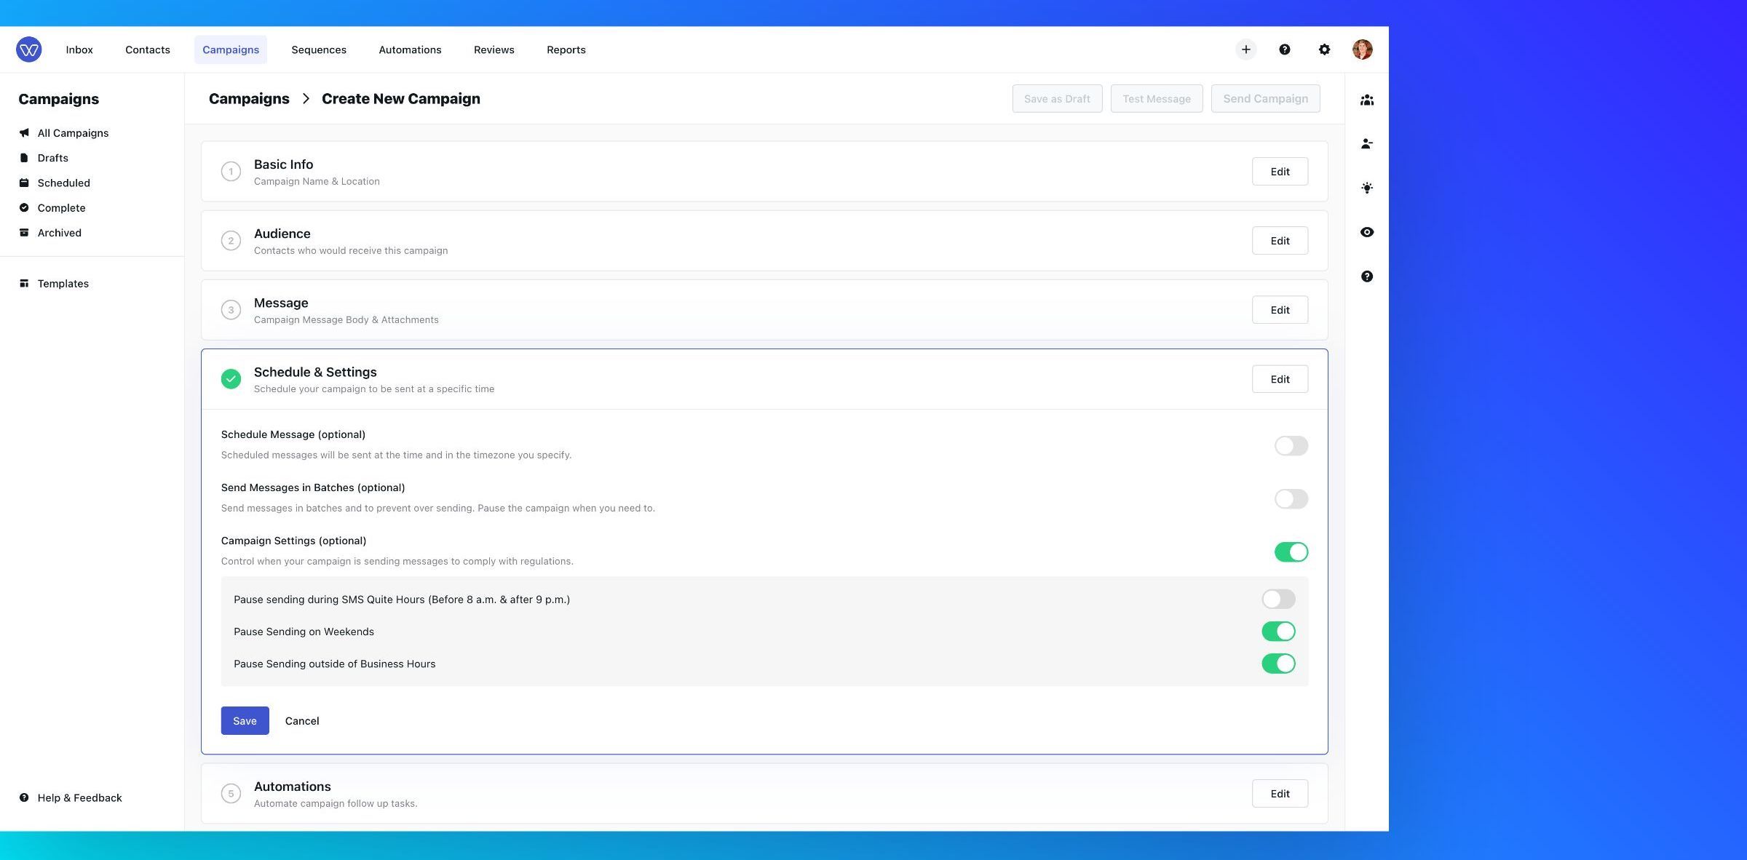Viewport: 1747px width, 860px height.
Task: Open the settings gear icon
Action: coord(1324,49)
